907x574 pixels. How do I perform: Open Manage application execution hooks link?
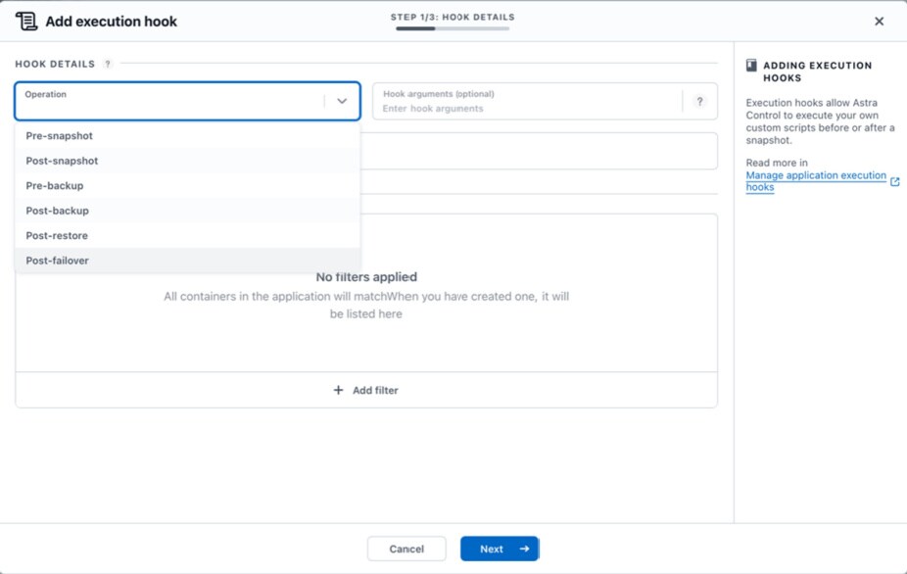[x=815, y=176]
